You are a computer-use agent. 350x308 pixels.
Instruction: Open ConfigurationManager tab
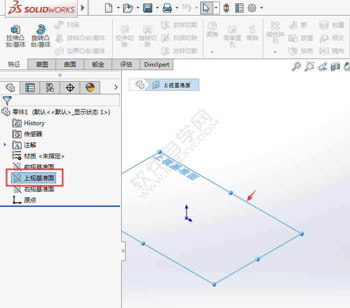[50, 88]
